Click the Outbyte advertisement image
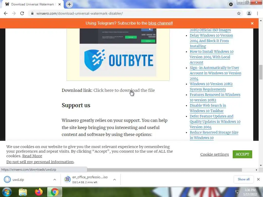Image resolution: width=263 pixels, height=197 pixels. [118, 52]
